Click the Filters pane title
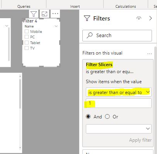The image size is (157, 154). click(102, 19)
